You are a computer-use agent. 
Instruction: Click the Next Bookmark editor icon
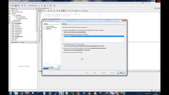click(70, 11)
